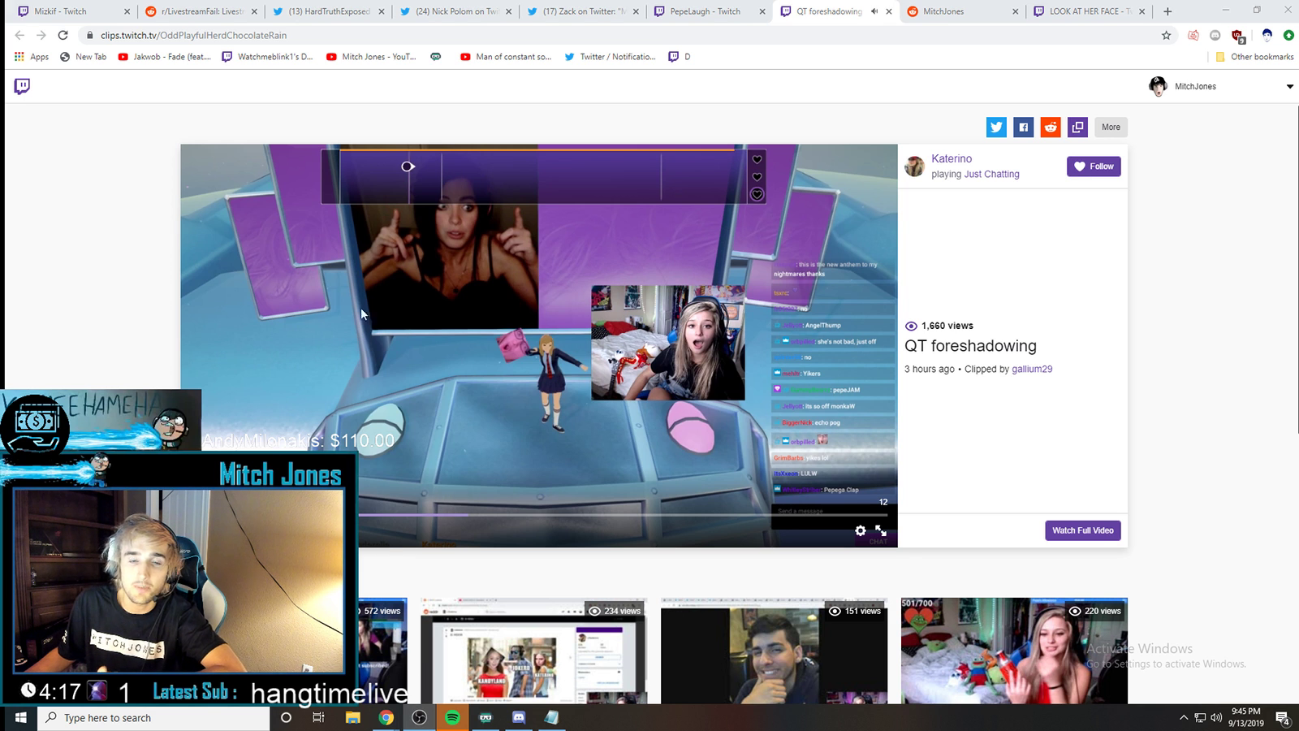Open the Mitch Jones - YouTube bookmark
Image resolution: width=1299 pixels, height=731 pixels.
click(371, 57)
